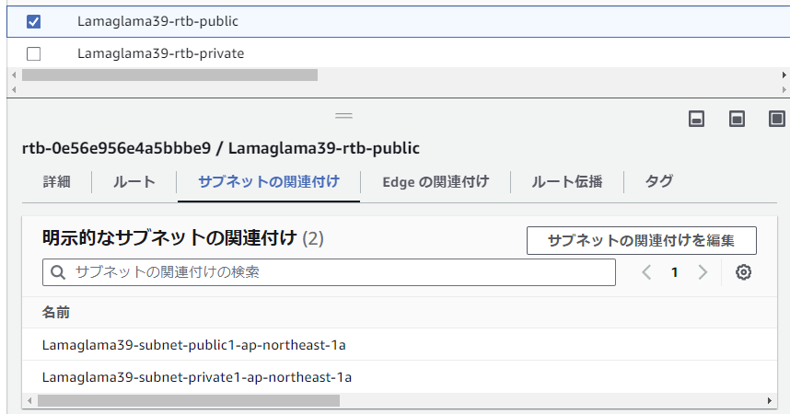Image resolution: width=790 pixels, height=414 pixels.
Task: Click right arrow of subnet table scrollbar
Action: tap(770, 401)
